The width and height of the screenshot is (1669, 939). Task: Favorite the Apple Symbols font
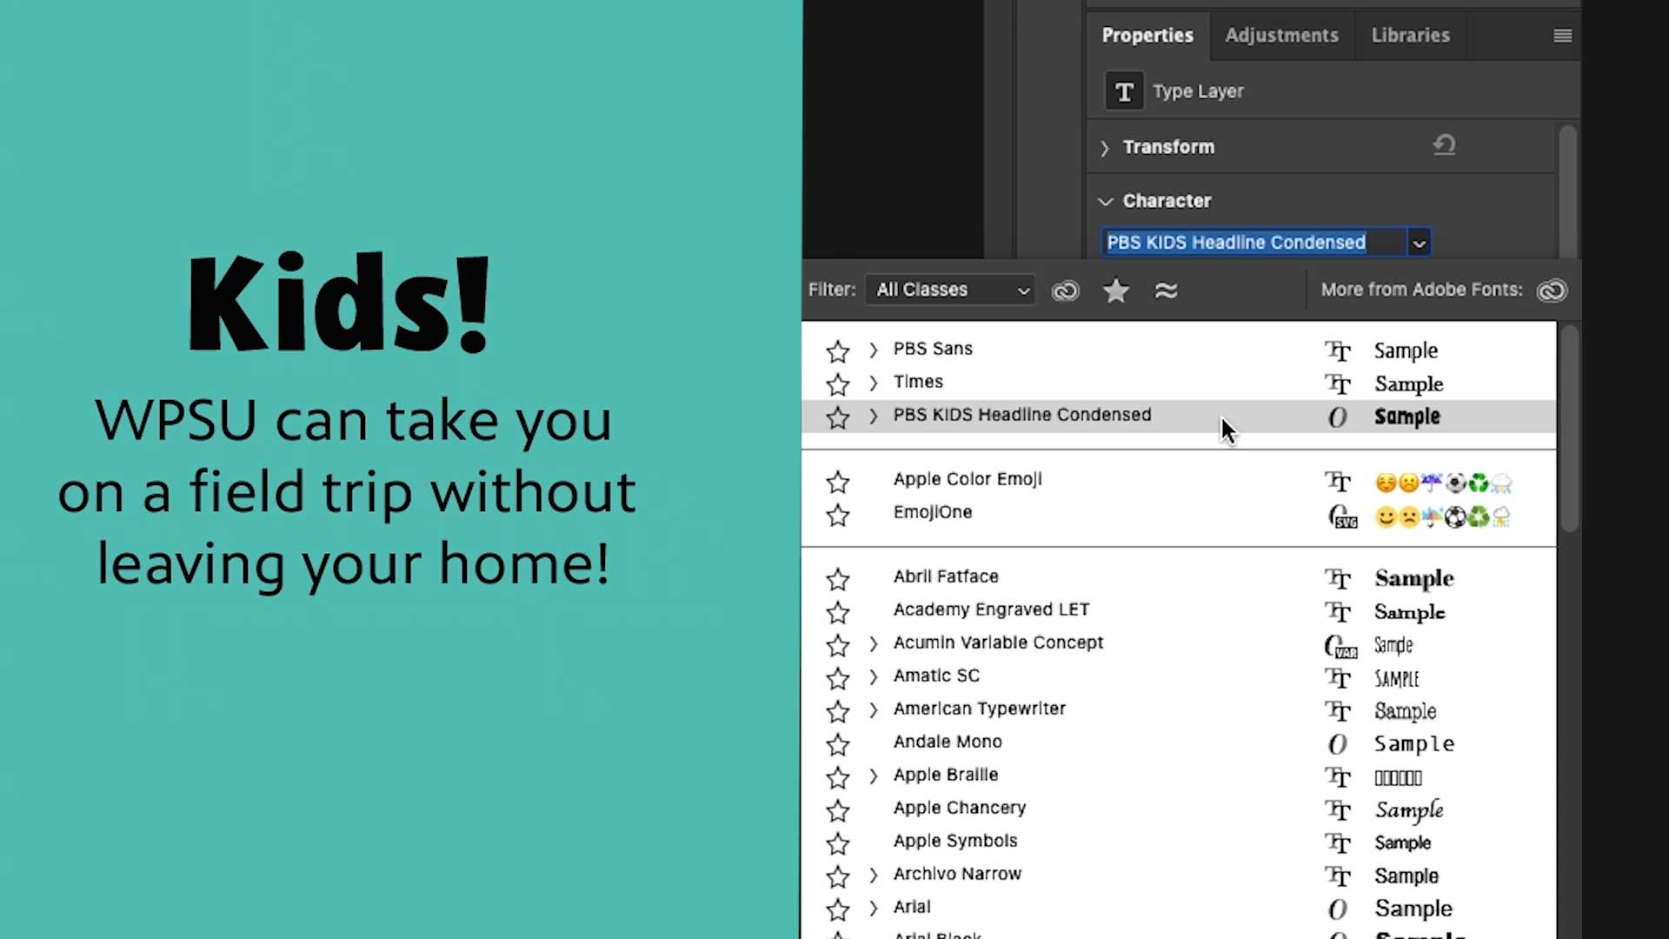(838, 843)
